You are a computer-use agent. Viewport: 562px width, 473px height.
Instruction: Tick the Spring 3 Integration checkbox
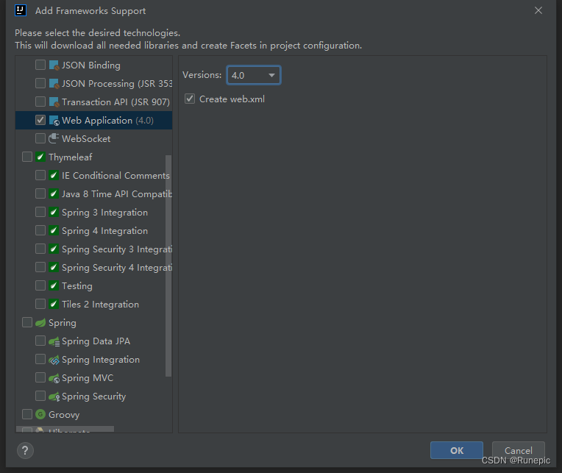pos(40,212)
